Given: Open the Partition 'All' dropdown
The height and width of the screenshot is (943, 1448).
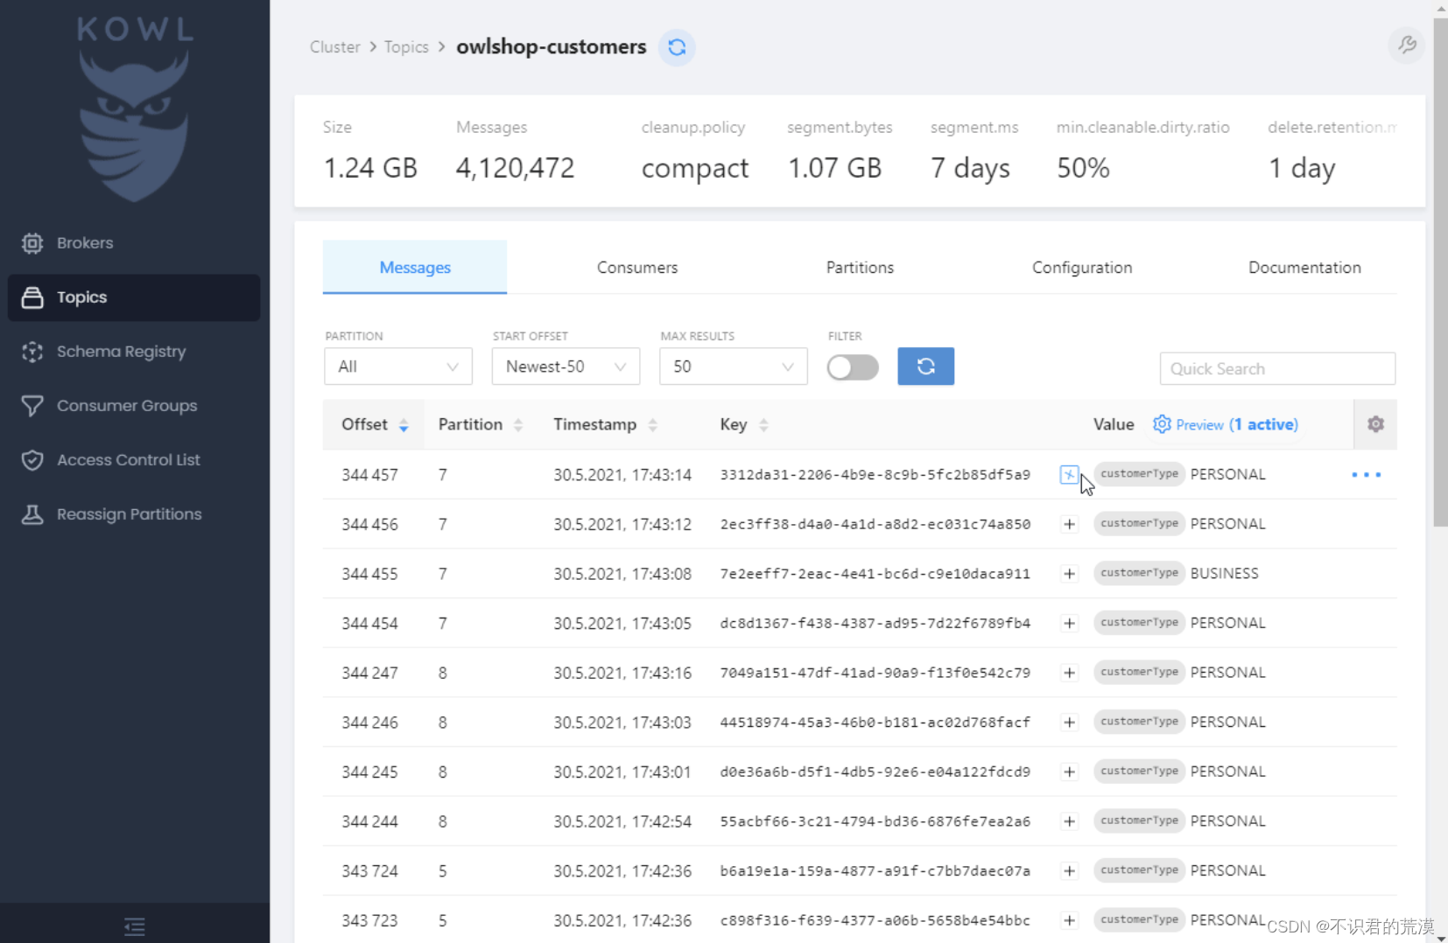Looking at the screenshot, I should (x=398, y=367).
